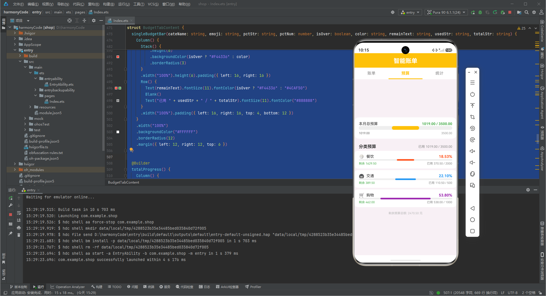Open the 文件(F) menu
Screen dimensions: 546x296
18,4
